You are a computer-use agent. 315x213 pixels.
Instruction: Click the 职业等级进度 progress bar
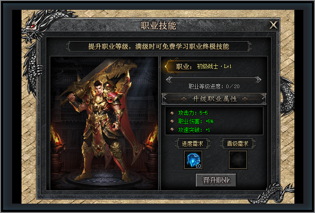213,80
